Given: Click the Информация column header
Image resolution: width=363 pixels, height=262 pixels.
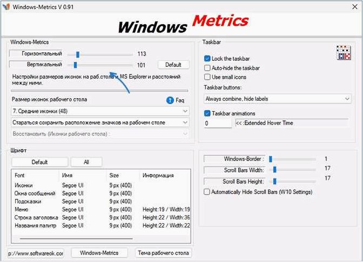Looking at the screenshot, I should [x=165, y=175].
